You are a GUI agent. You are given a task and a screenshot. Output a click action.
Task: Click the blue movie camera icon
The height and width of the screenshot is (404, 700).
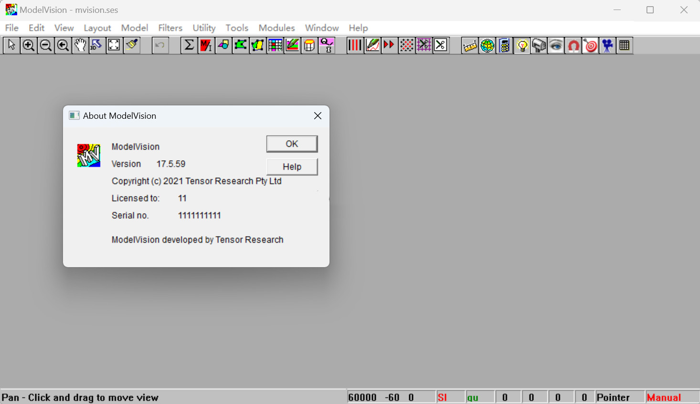pyautogui.click(x=607, y=46)
